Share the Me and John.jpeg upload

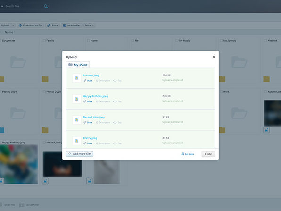pos(88,122)
